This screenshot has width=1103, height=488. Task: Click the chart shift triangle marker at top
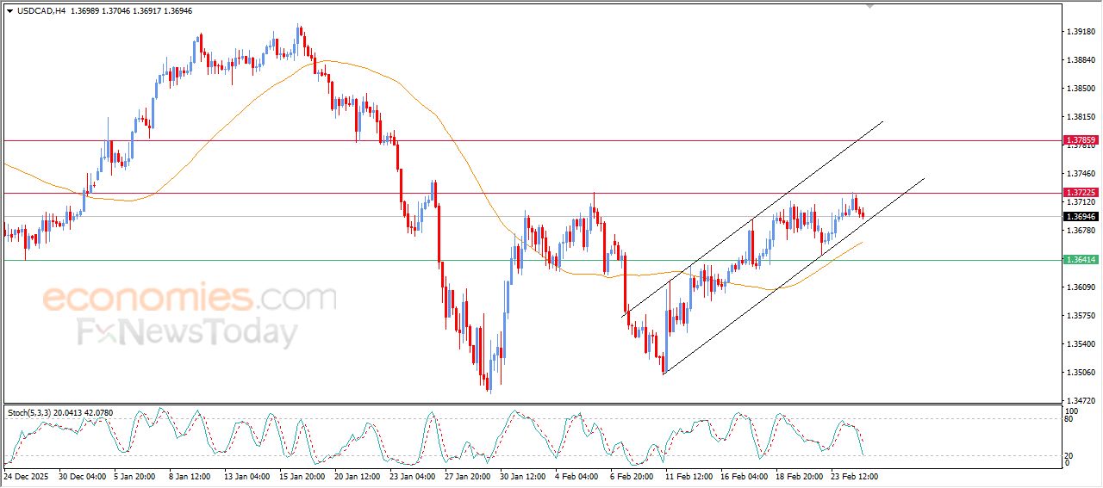coord(870,5)
